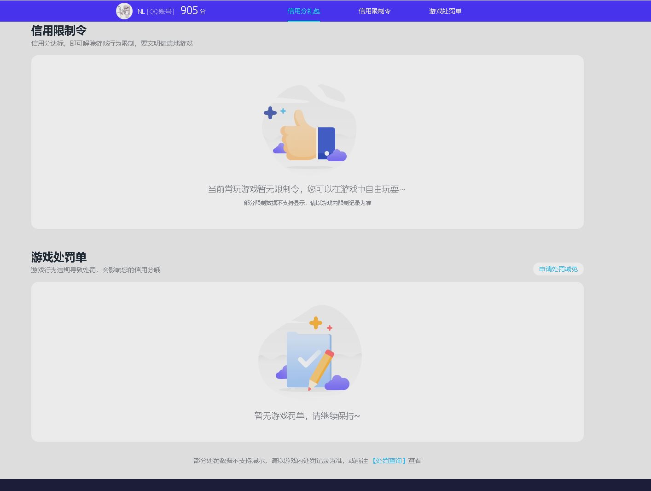Click the dark footer bar at page bottom
Image resolution: width=651 pixels, height=491 pixels.
(x=325, y=485)
